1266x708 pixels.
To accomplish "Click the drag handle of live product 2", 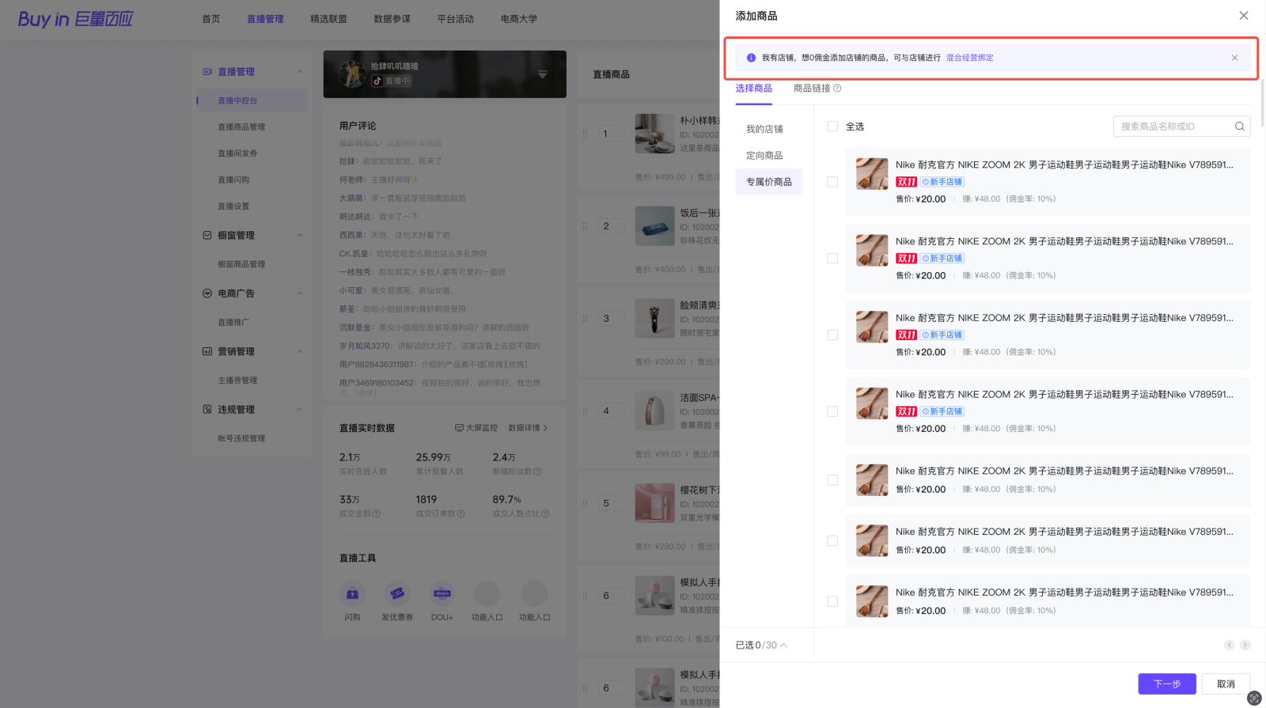I will [x=586, y=226].
